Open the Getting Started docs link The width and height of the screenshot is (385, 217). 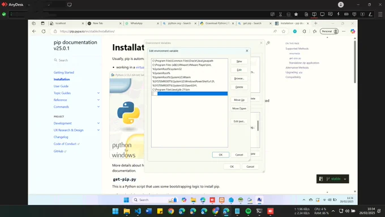[x=63, y=73]
